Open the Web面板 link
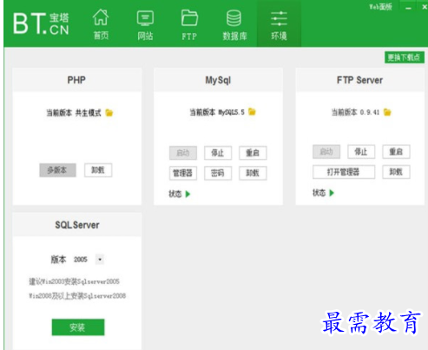 coord(380,7)
